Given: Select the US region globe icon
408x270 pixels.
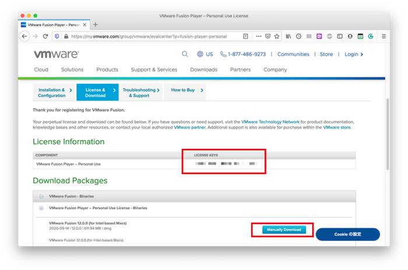Looking at the screenshot, I should (x=200, y=54).
